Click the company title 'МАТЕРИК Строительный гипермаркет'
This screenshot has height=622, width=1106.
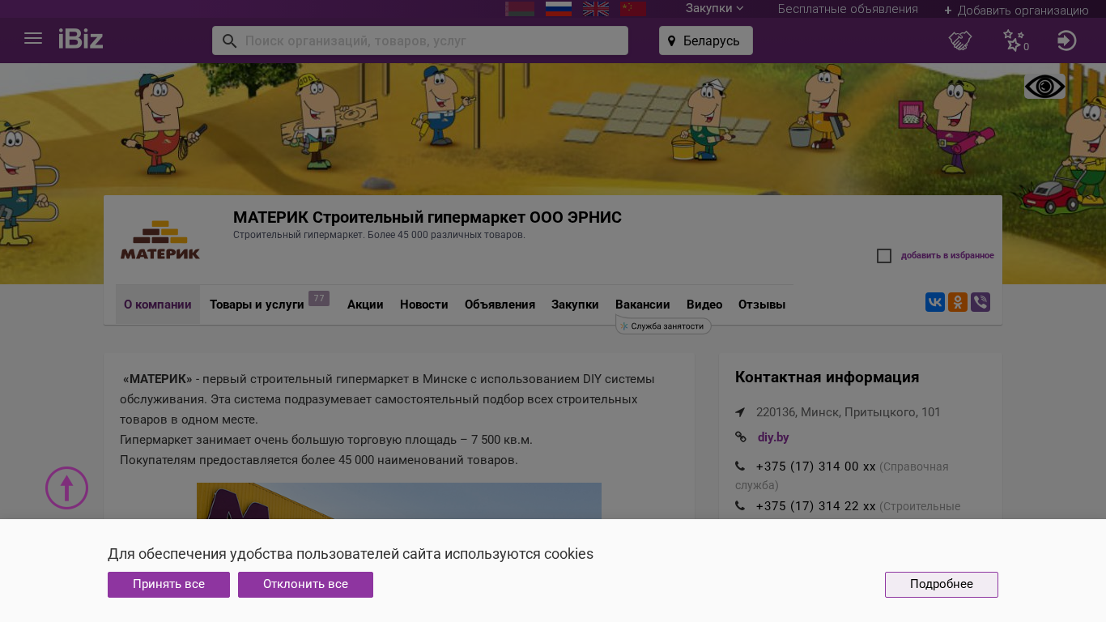point(428,217)
